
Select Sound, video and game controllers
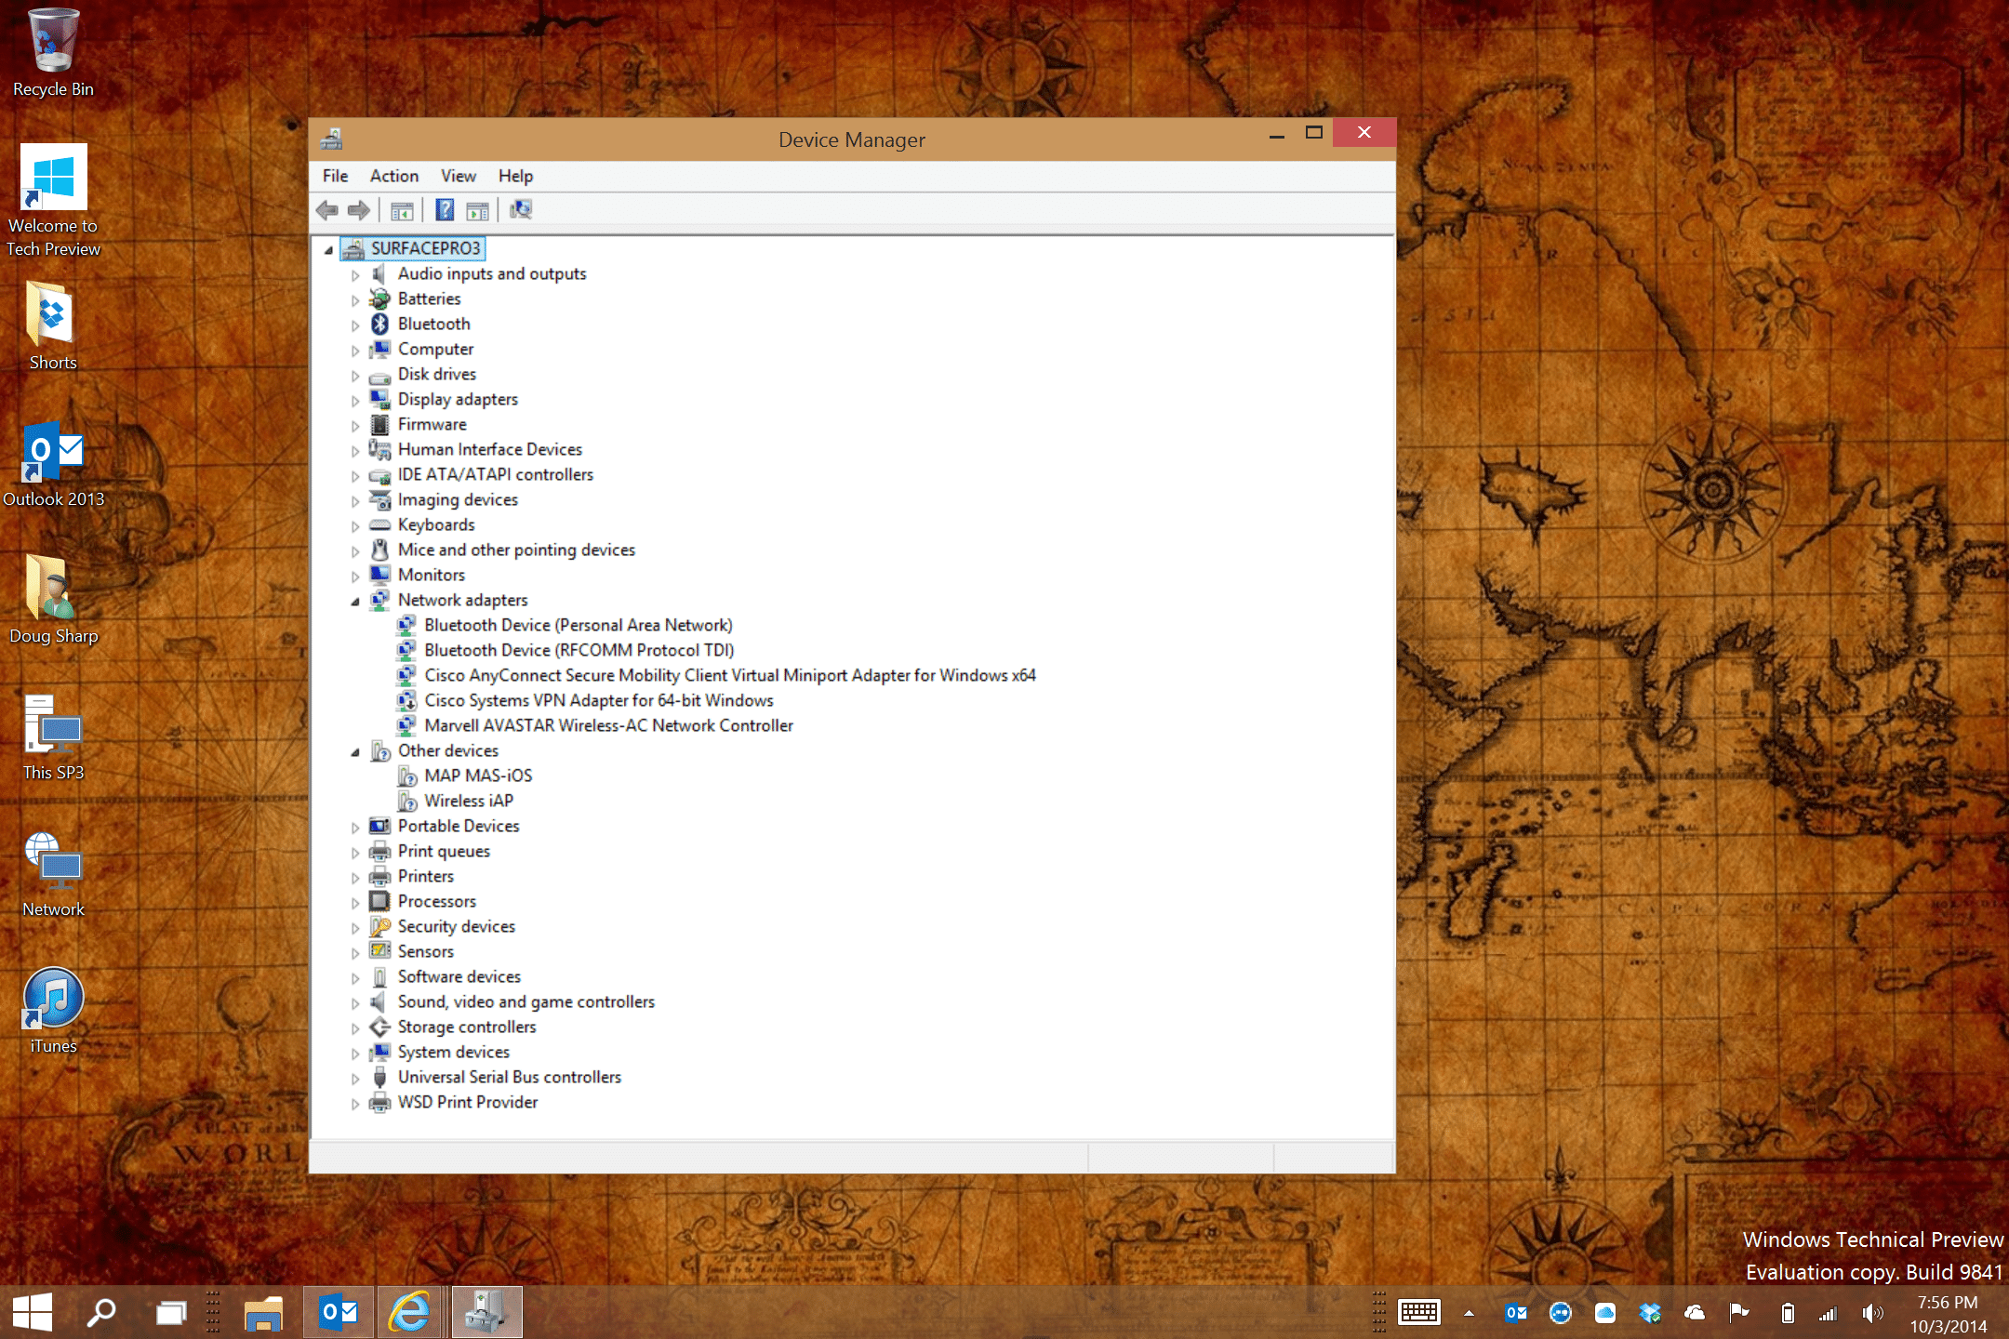tap(526, 1001)
